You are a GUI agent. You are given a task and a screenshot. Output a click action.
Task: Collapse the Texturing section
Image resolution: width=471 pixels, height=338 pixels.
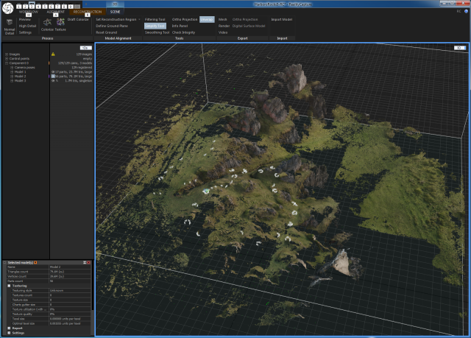point(10,285)
